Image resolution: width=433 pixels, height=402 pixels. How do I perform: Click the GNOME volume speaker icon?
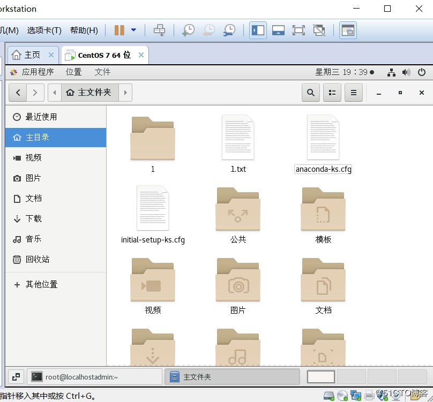[x=406, y=72]
